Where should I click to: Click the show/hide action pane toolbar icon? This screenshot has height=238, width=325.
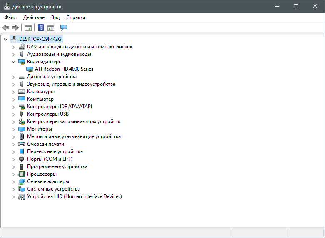(51, 28)
